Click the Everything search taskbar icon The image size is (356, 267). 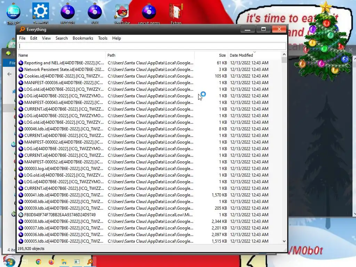click(90, 262)
